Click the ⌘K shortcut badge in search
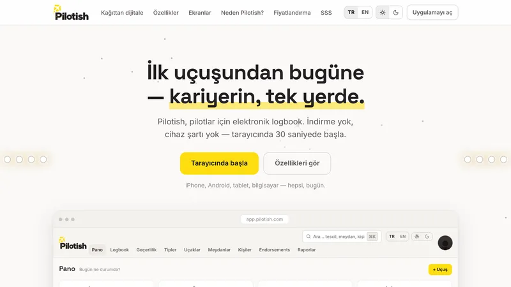The height and width of the screenshot is (287, 511). pos(372,237)
